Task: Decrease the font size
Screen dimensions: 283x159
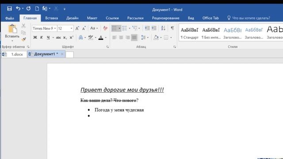Action: (x=84, y=28)
